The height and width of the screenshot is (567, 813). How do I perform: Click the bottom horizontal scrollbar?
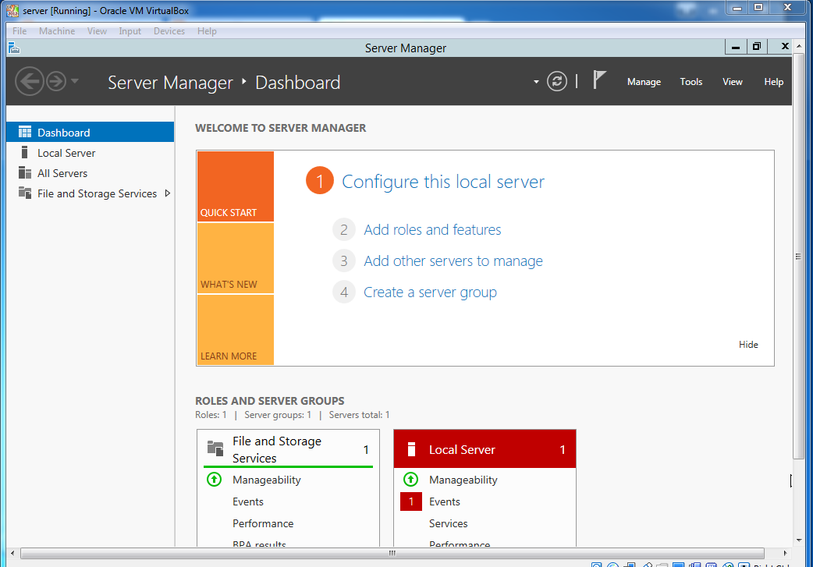pyautogui.click(x=390, y=554)
